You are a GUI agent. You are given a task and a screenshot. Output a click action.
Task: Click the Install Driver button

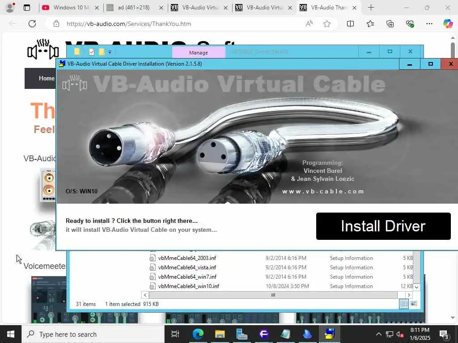pyautogui.click(x=383, y=226)
